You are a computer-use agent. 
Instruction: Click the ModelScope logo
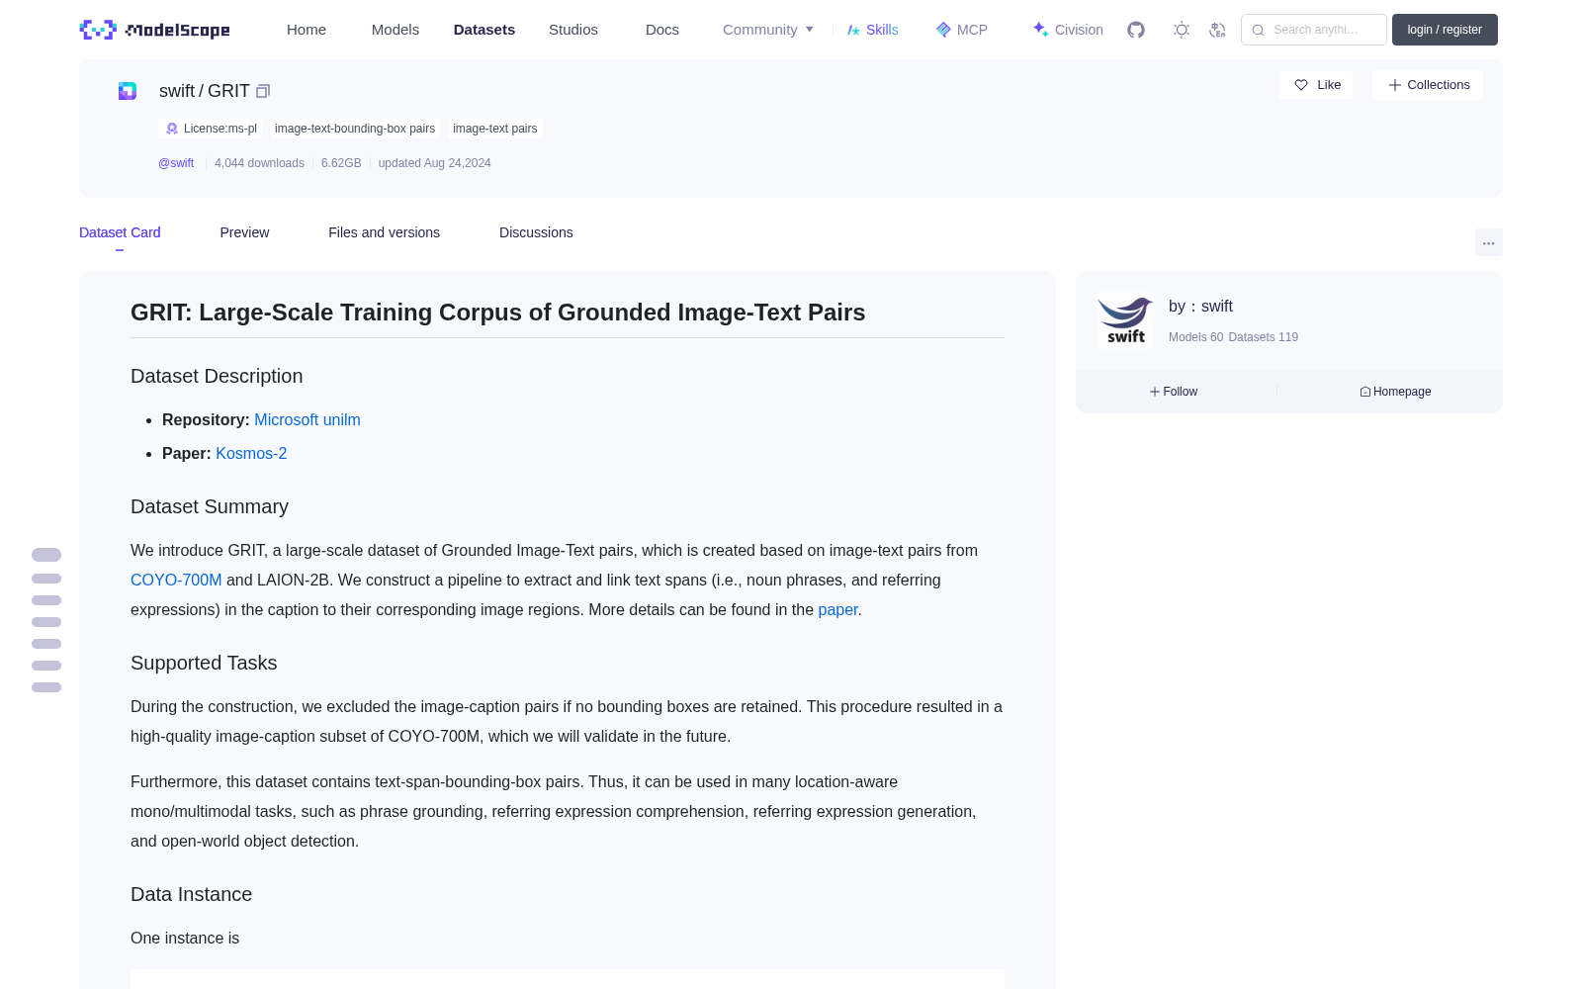(x=155, y=30)
